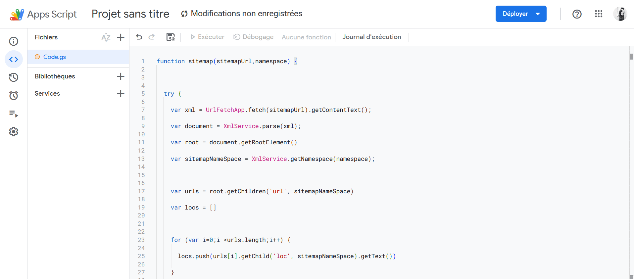Rename project title Projet sans titre
The height and width of the screenshot is (279, 634).
tap(130, 14)
